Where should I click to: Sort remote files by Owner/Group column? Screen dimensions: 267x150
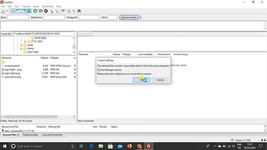click(180, 54)
